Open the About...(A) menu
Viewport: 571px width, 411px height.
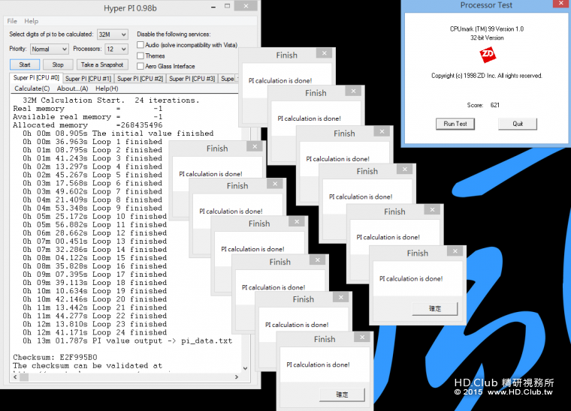coord(72,88)
